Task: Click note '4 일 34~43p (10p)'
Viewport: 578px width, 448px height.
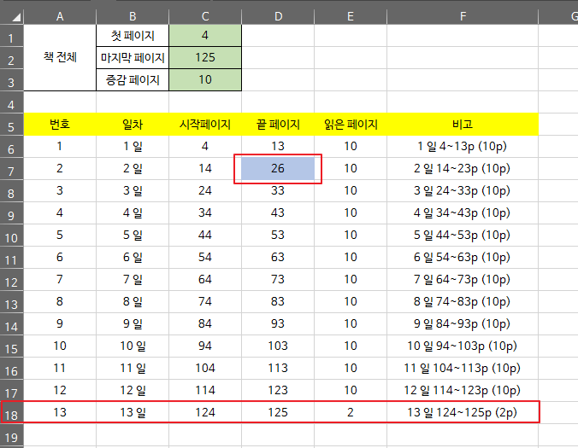Action: (x=463, y=213)
